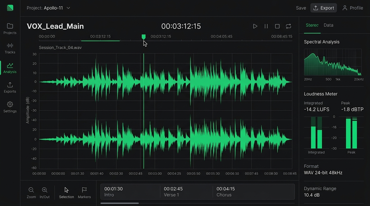Image resolution: width=370 pixels, height=206 pixels.
Task: Click the green app logo icon
Action: click(10, 8)
